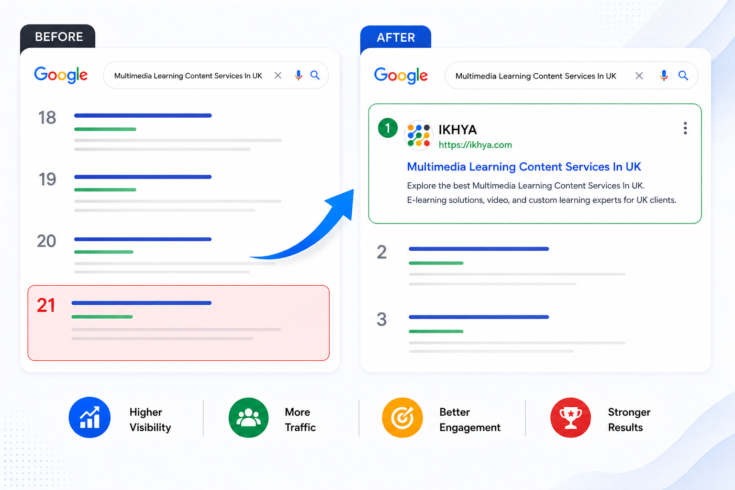Click the green URL bar of result 18

[105, 129]
